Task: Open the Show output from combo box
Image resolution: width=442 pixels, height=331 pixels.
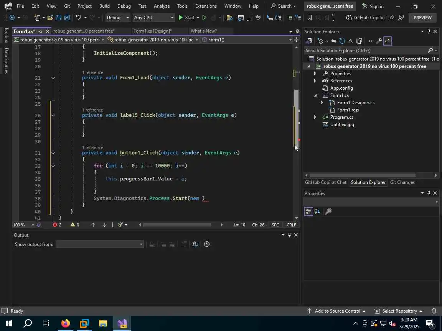Action: tap(99, 244)
